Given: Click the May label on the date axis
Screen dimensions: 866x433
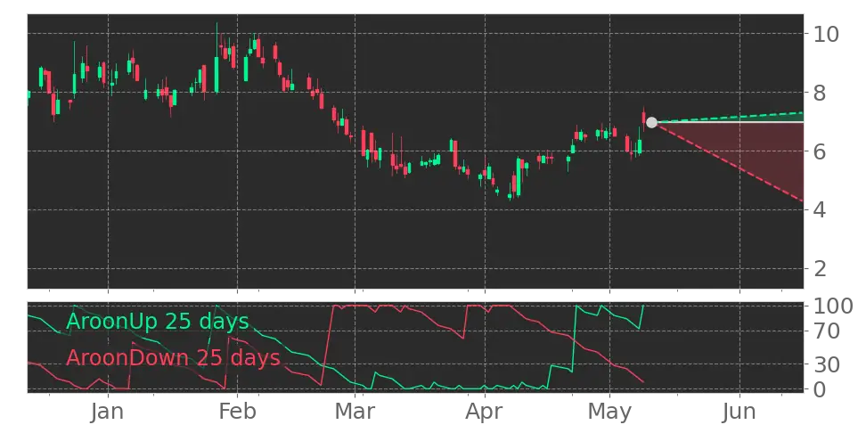Looking at the screenshot, I should pos(609,412).
